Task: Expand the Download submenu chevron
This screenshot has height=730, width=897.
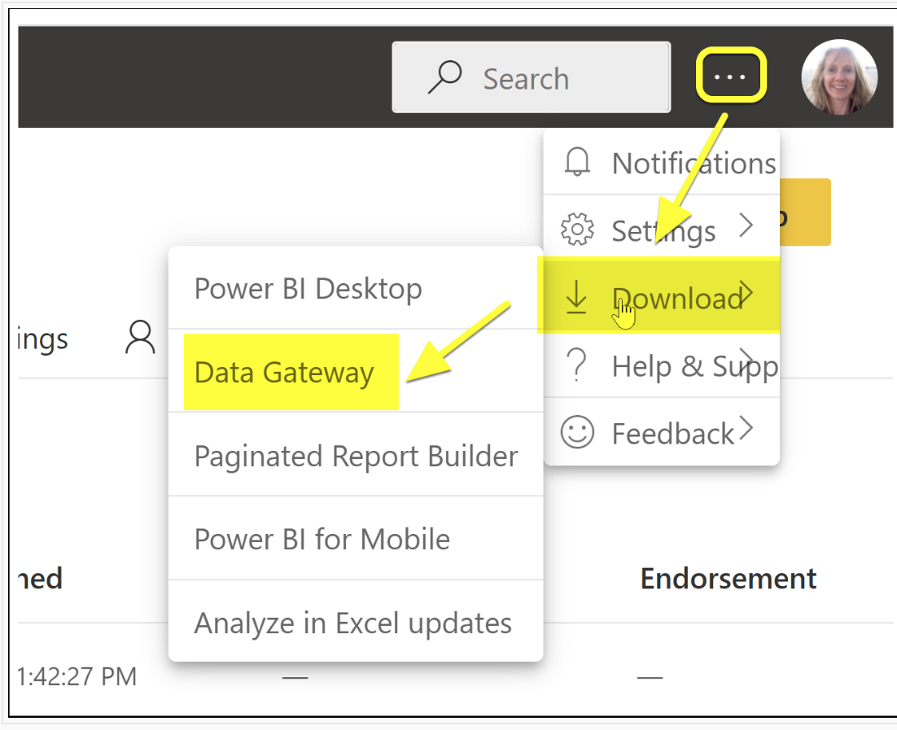Action: [746, 293]
